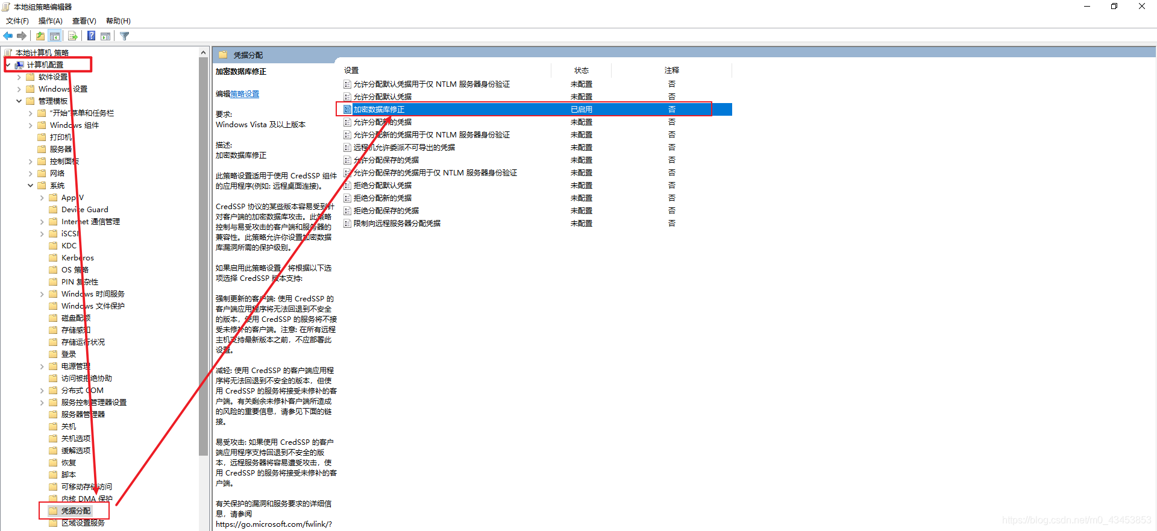The image size is (1157, 531).
Task: Select the 拒绝分配新的凭据 policy
Action: coord(383,198)
